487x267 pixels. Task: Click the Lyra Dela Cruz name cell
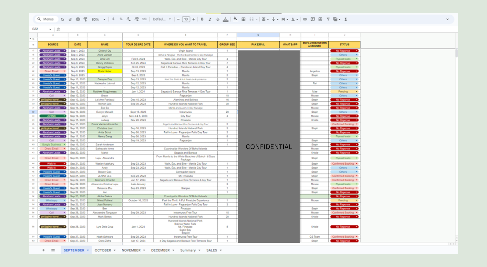(x=105, y=227)
